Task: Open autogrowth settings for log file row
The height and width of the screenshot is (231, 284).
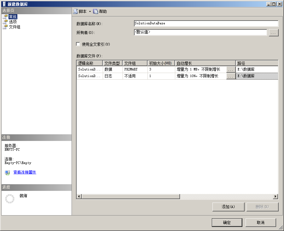Action: pos(231,76)
